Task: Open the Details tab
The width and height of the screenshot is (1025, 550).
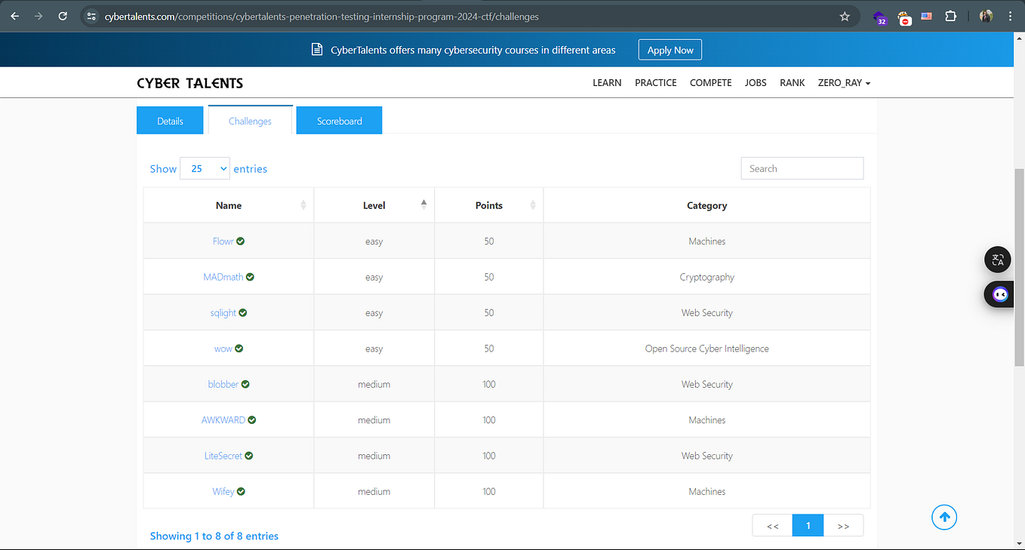Action: 170,120
